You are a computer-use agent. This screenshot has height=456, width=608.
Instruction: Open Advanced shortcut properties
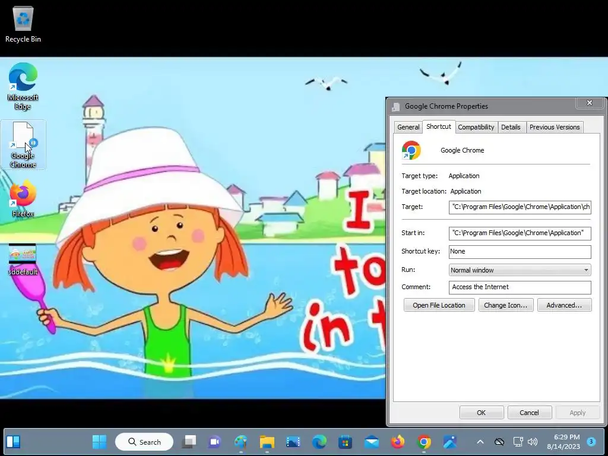tap(564, 305)
